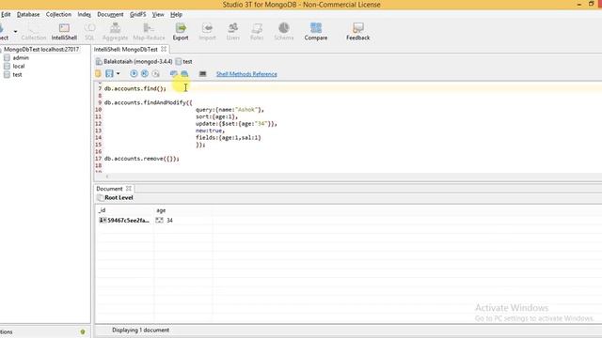Click the save script icon

pos(109,73)
